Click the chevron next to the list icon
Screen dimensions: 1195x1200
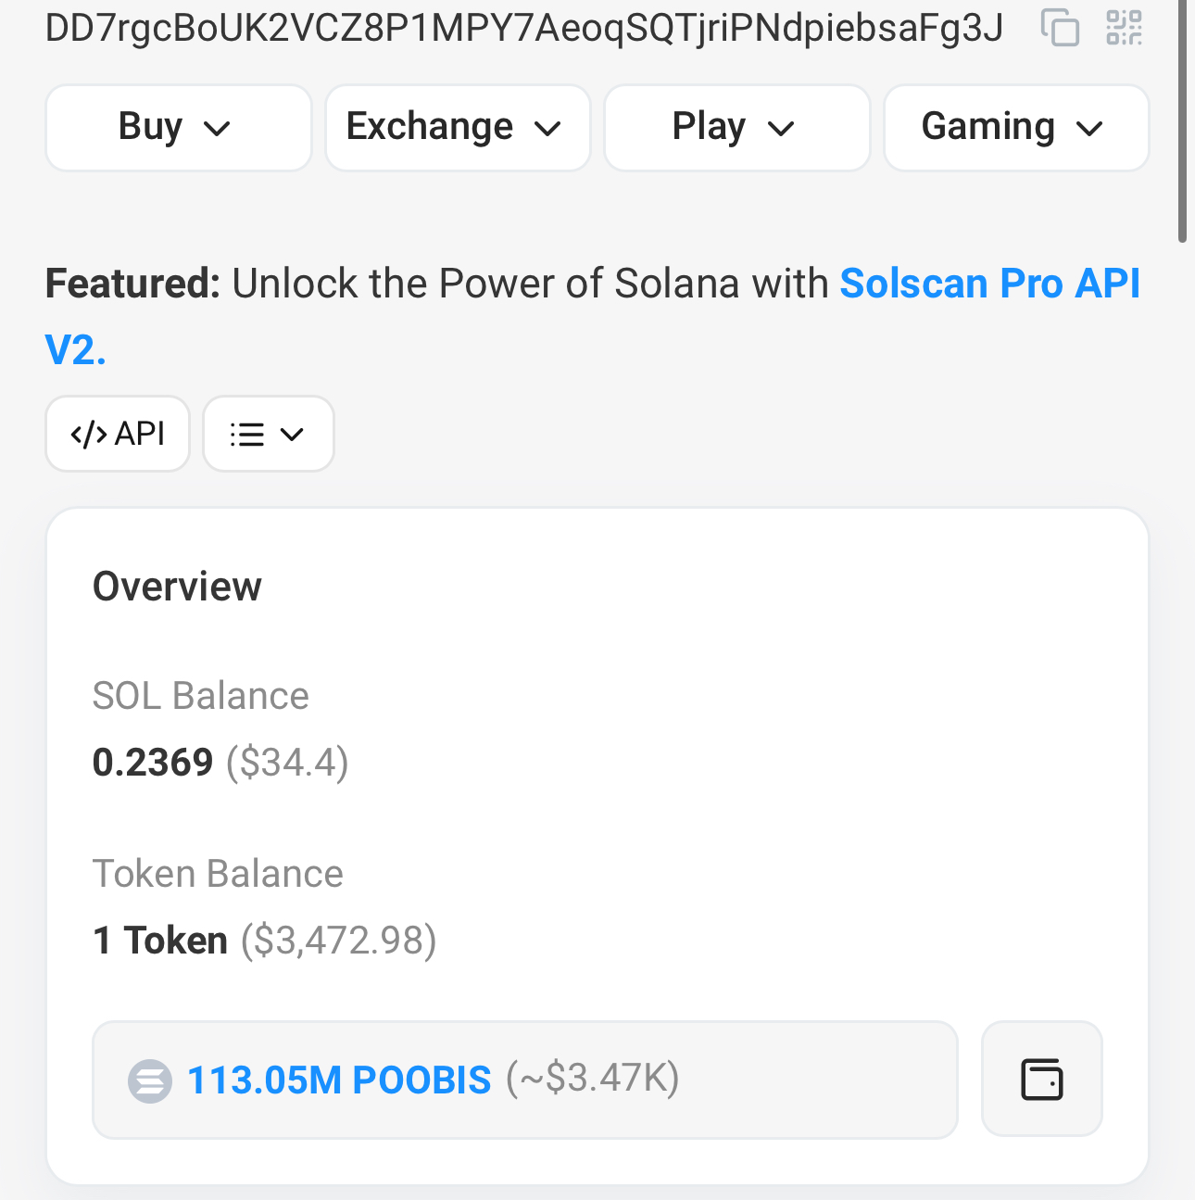[292, 434]
